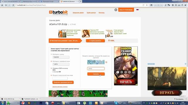This screenshot has height=105, width=188.
Task: Open downloaded oCam zip in download bar
Action: point(9,99)
